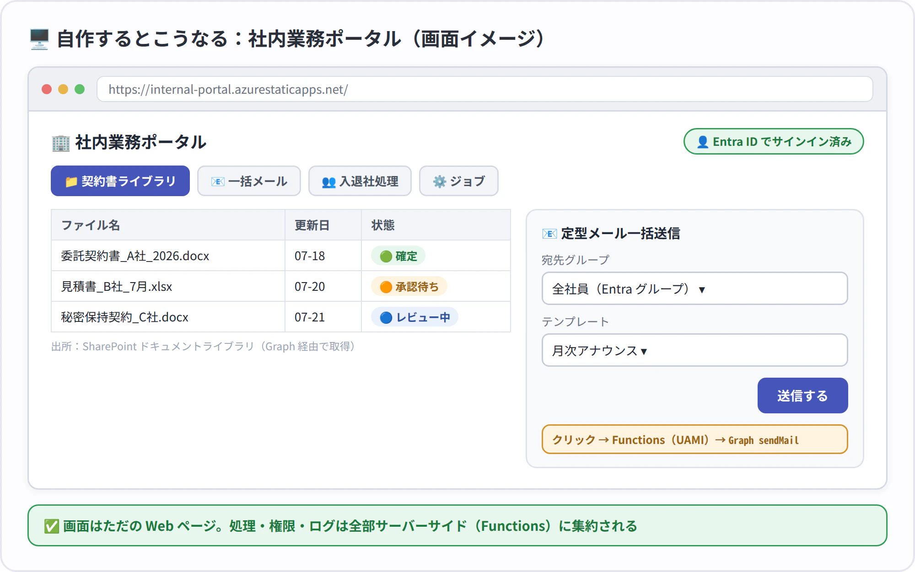
Task: Open file 委託契約書_A社_2026.docx
Action: point(135,256)
